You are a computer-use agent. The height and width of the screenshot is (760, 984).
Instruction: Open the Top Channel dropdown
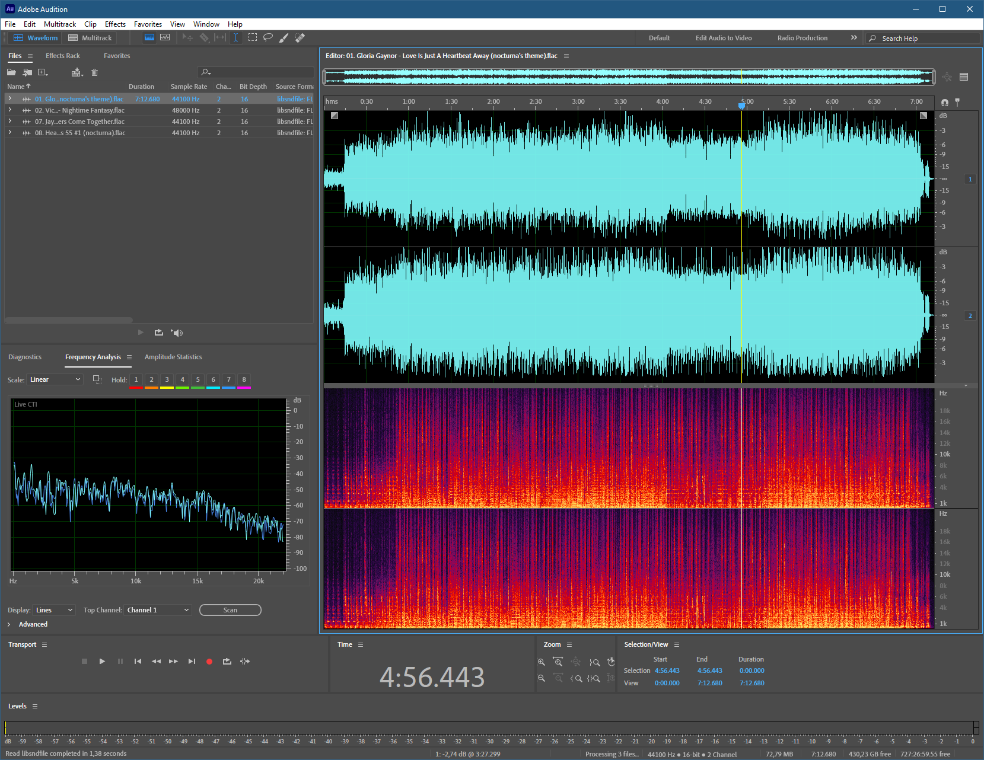[x=158, y=610]
